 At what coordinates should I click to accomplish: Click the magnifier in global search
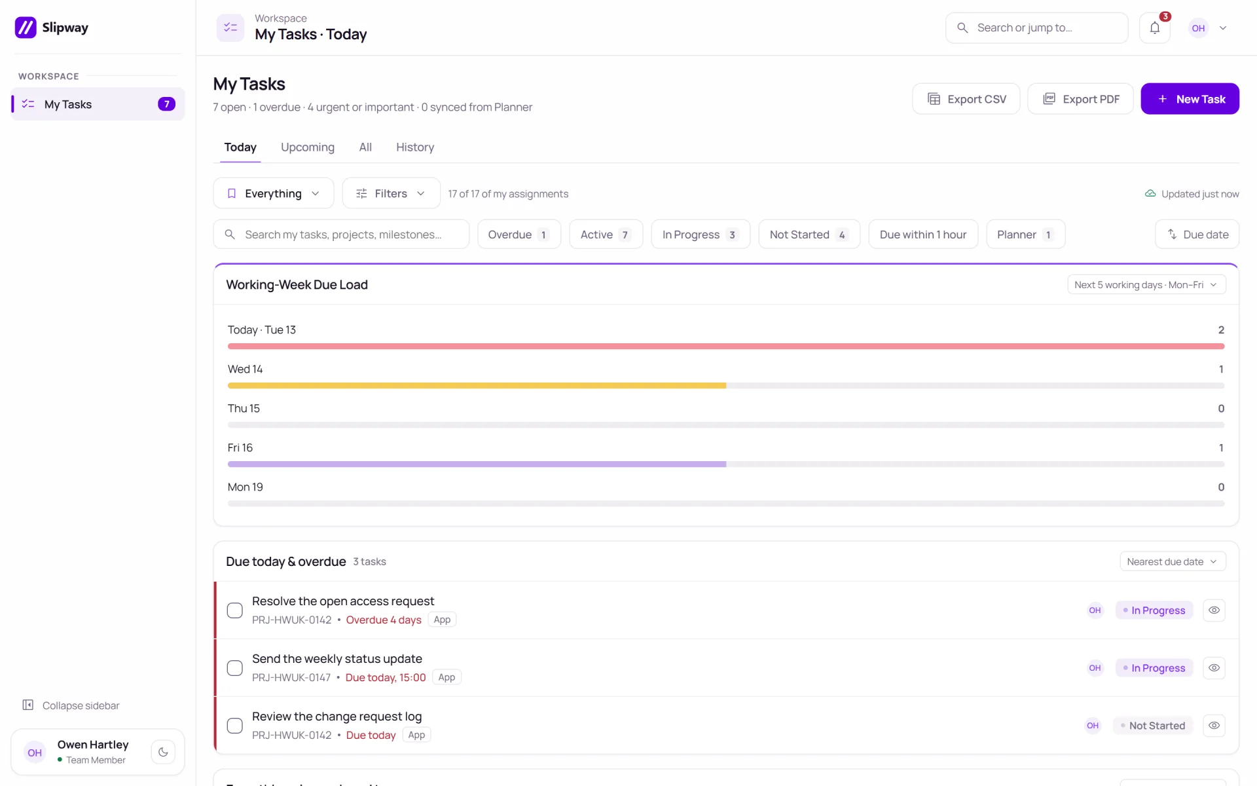point(962,28)
